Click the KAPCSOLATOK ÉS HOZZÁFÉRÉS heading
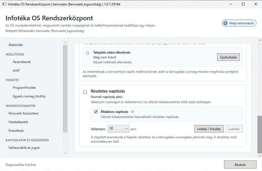262x171 pixels. pos(27,140)
